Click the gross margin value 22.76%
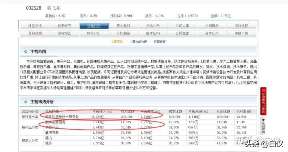 pyautogui.click(x=241, y=128)
